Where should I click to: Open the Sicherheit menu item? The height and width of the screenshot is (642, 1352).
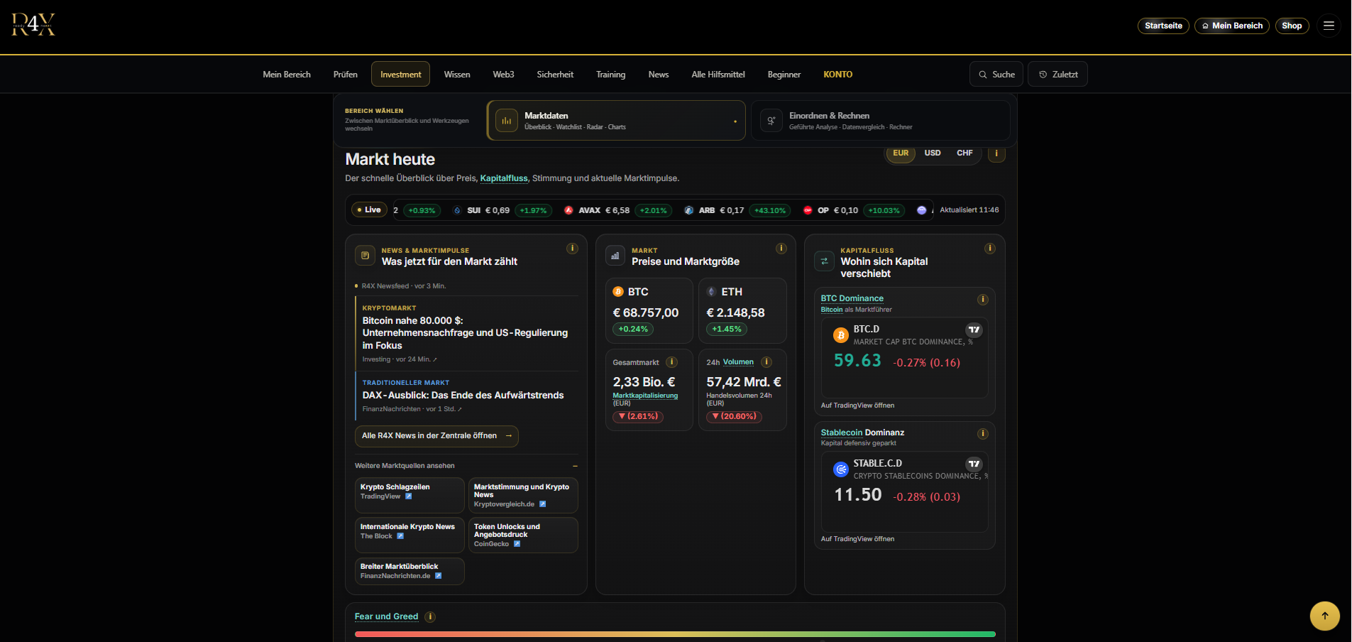pyautogui.click(x=555, y=75)
